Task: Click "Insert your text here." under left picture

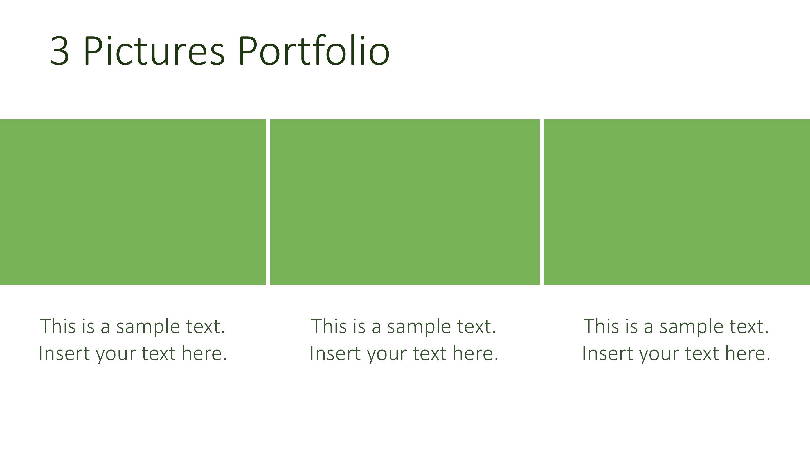Action: [x=133, y=353]
